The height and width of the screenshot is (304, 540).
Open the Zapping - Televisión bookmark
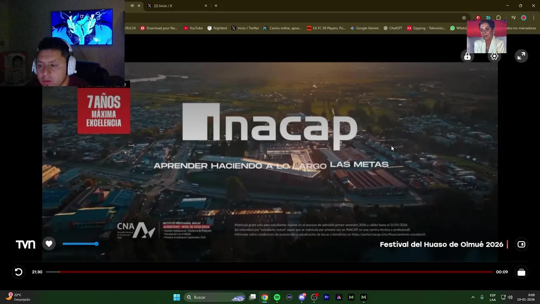pyautogui.click(x=426, y=28)
